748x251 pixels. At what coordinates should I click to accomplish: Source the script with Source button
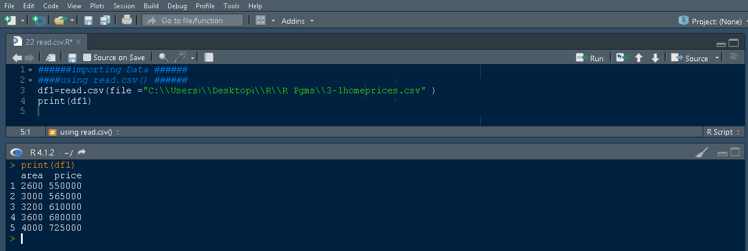coord(689,58)
